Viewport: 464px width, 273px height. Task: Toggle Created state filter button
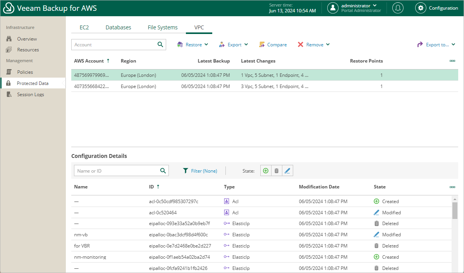[x=266, y=171]
